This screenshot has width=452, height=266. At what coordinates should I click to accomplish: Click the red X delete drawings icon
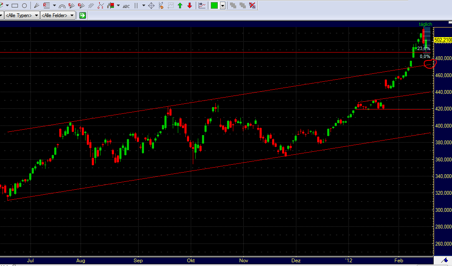pyautogui.click(x=252, y=5)
